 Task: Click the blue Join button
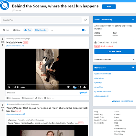tap(109, 7)
